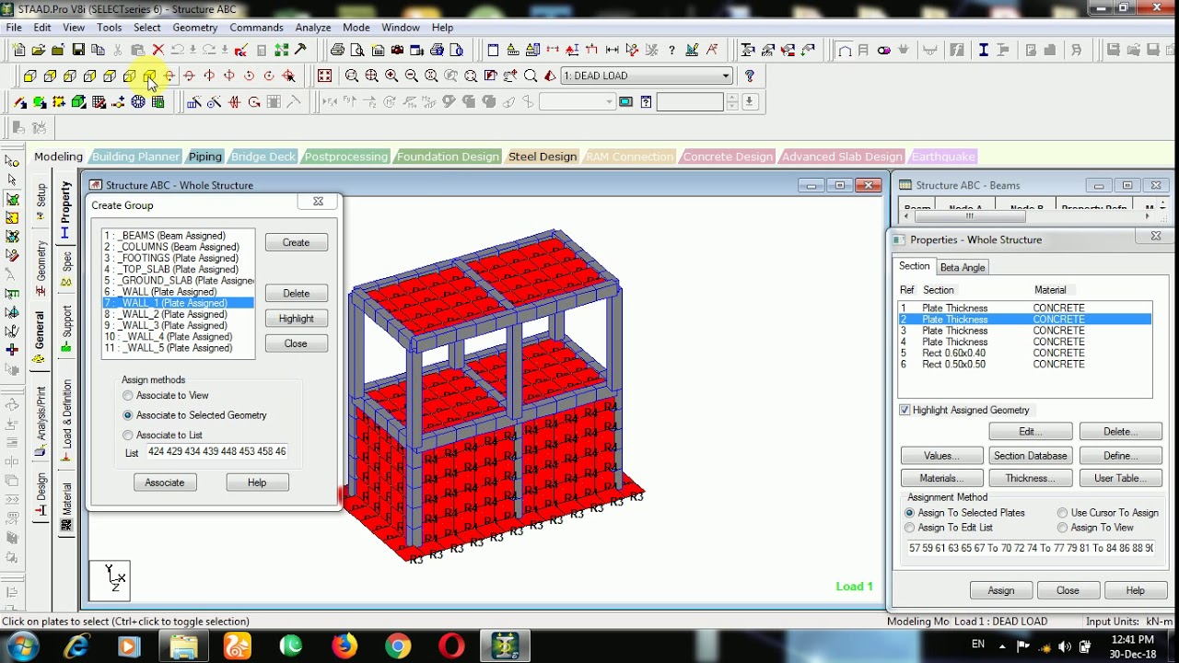Select Assign To Selected Plates option
Viewport: 1179px width, 663px height.
click(910, 513)
